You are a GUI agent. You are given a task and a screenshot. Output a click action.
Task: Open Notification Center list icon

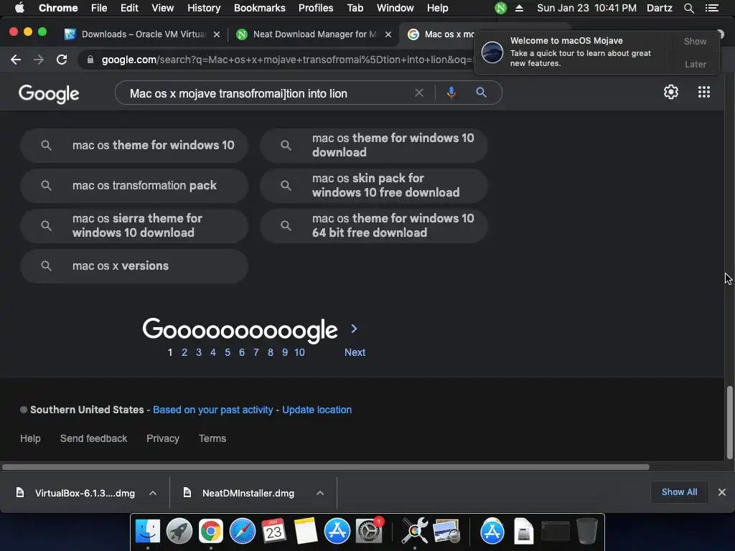click(x=711, y=8)
